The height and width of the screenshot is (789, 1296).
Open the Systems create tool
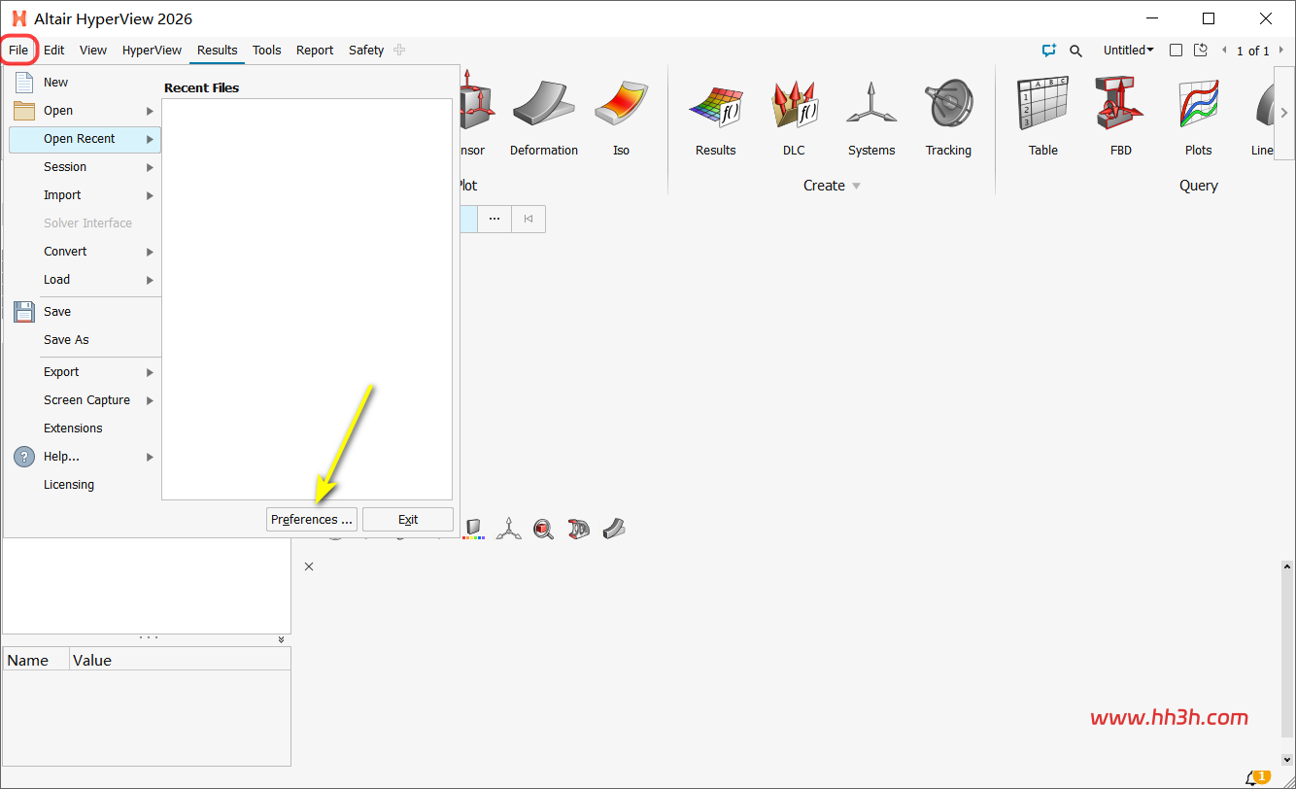pyautogui.click(x=870, y=117)
